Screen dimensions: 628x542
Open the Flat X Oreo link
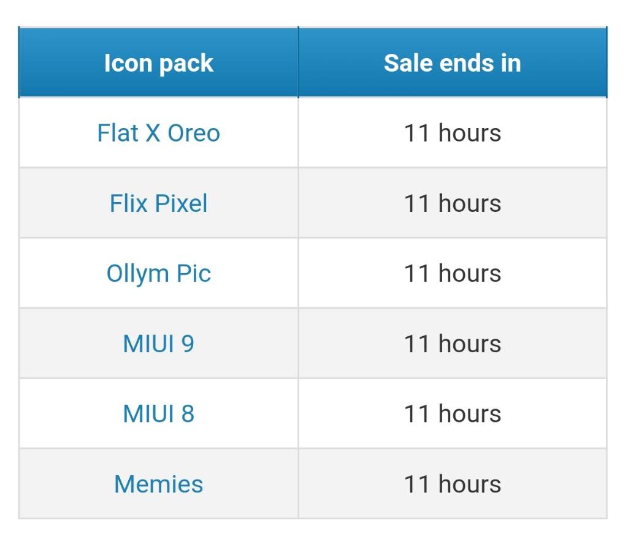(x=159, y=133)
